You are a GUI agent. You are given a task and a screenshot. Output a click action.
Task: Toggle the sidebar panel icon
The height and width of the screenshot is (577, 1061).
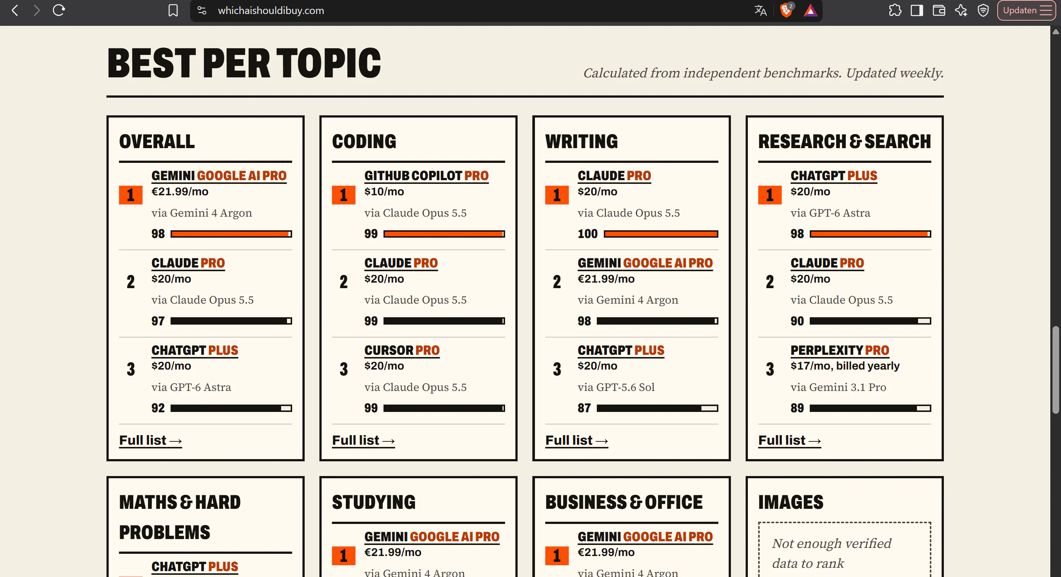click(917, 10)
